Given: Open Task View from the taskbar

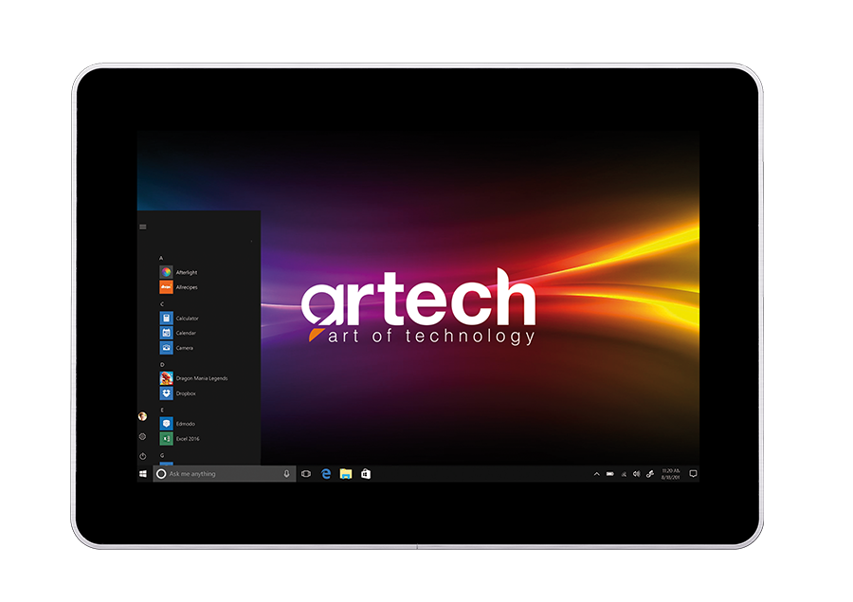Looking at the screenshot, I should [306, 474].
